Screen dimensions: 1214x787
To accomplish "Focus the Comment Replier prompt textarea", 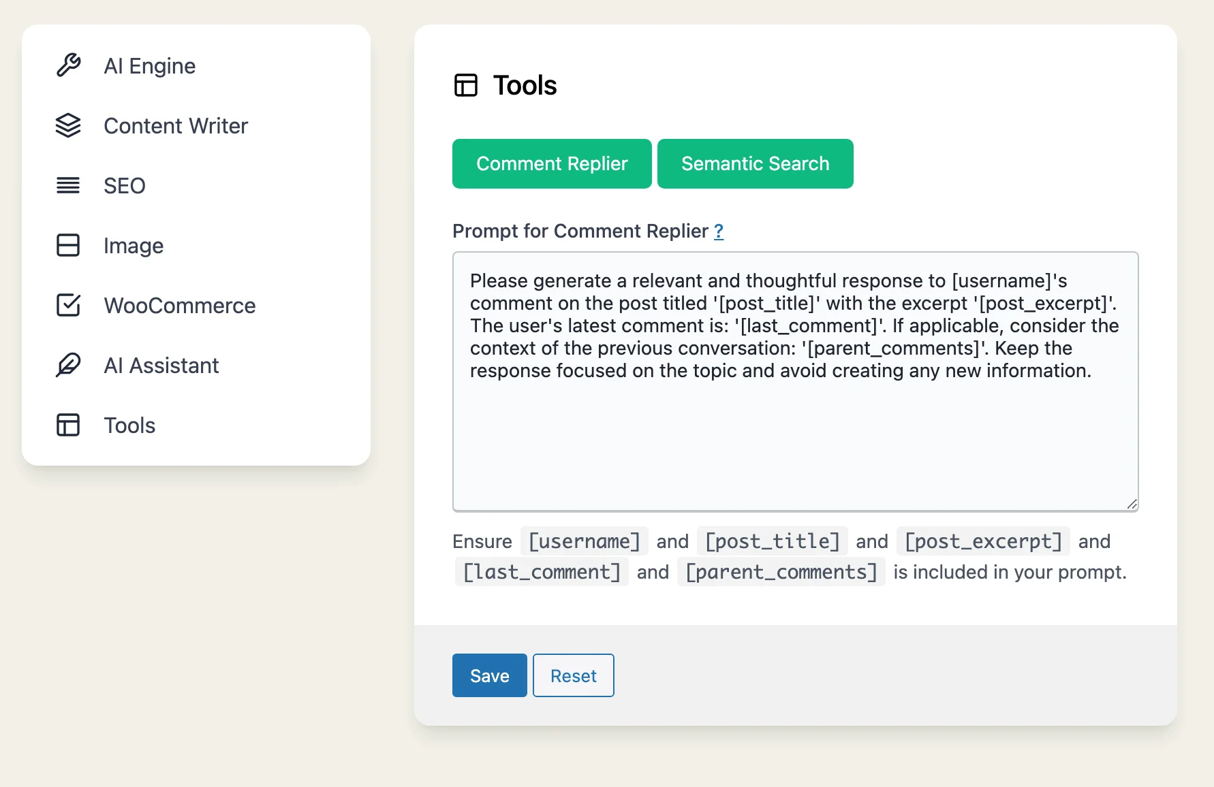I will point(796,381).
